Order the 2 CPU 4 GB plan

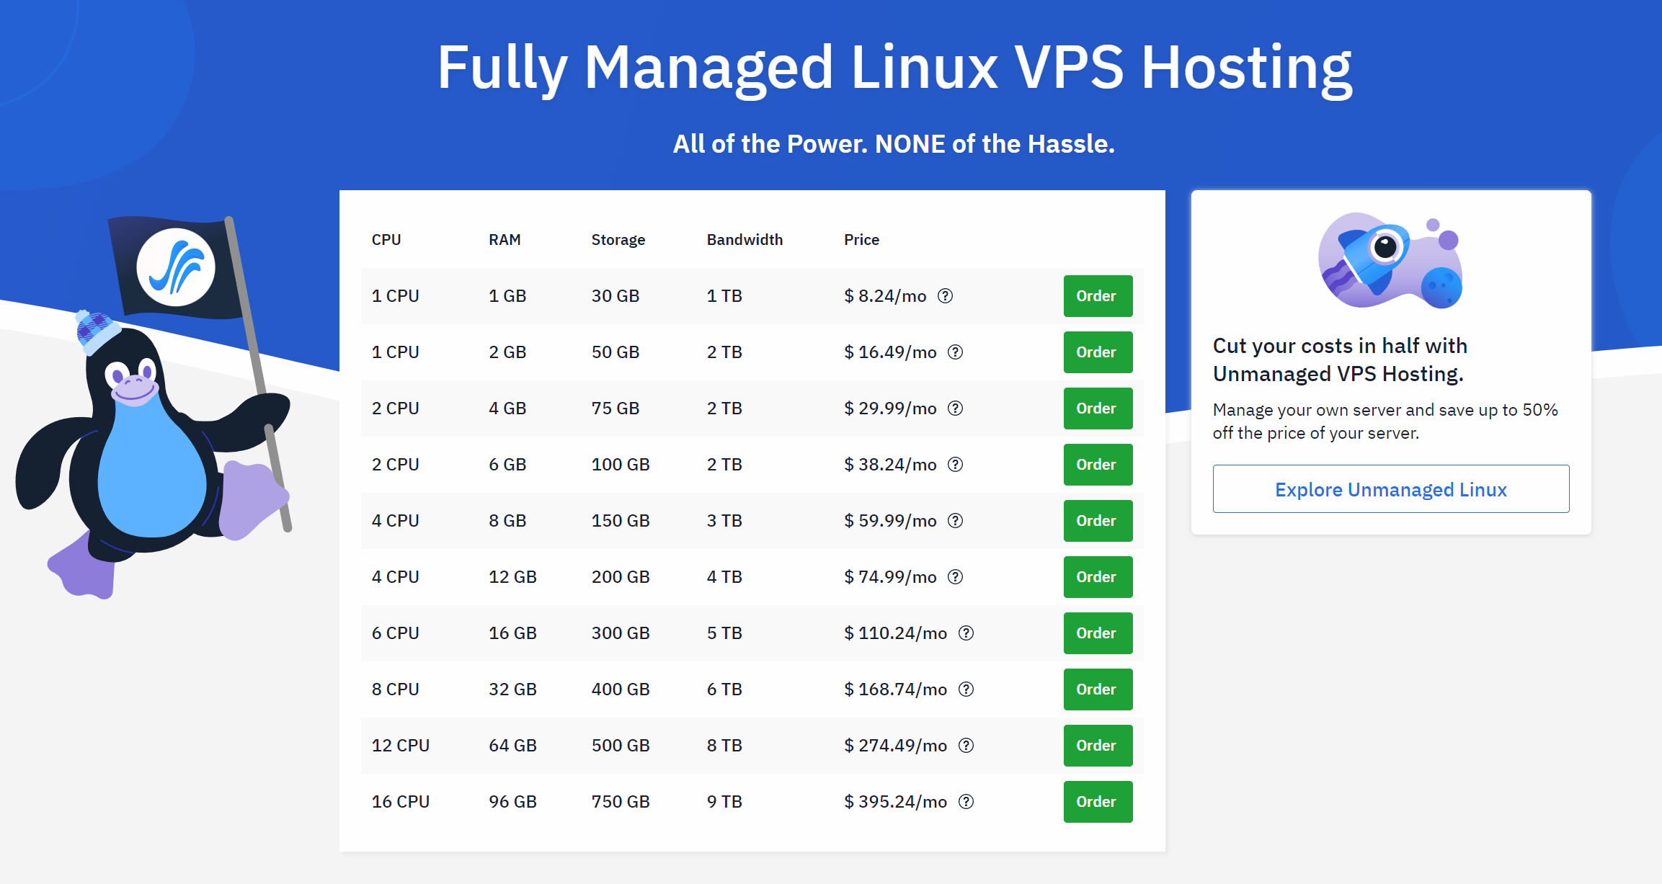click(x=1097, y=408)
